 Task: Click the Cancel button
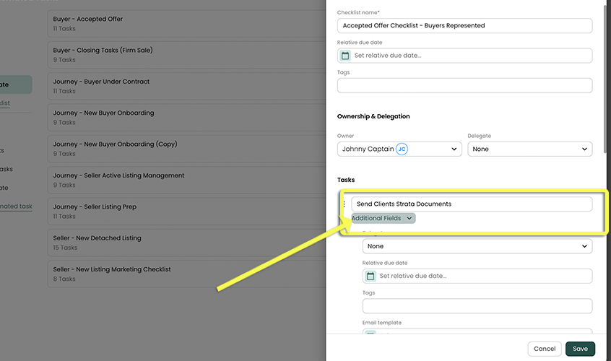click(x=545, y=349)
